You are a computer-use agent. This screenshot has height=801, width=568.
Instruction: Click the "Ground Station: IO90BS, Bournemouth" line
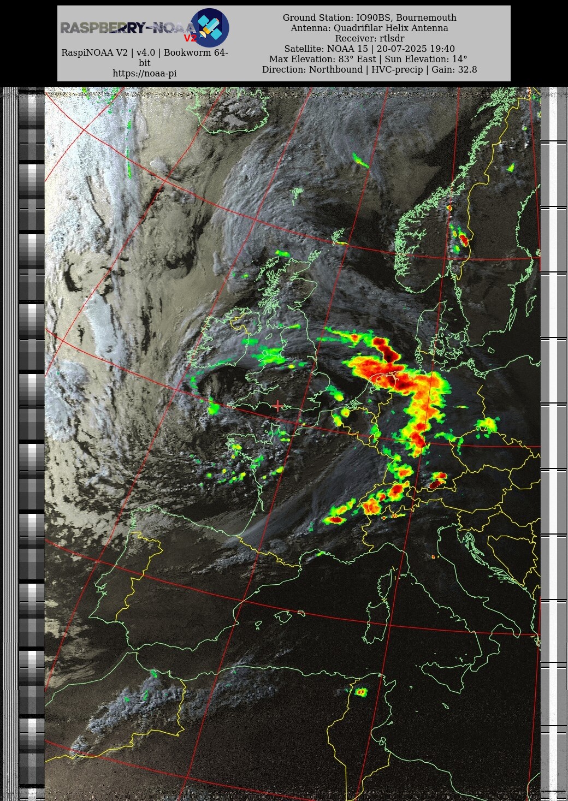(370, 17)
